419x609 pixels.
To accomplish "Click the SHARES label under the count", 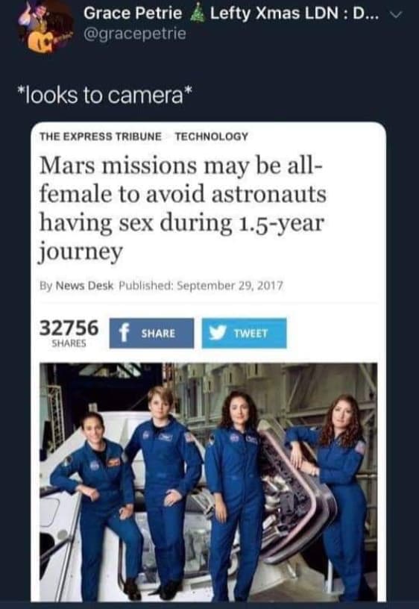I will (69, 344).
